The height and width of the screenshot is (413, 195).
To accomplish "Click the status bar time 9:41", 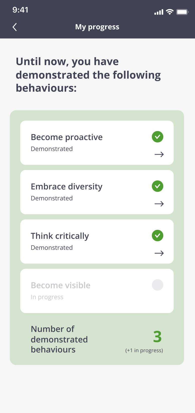I will point(20,10).
